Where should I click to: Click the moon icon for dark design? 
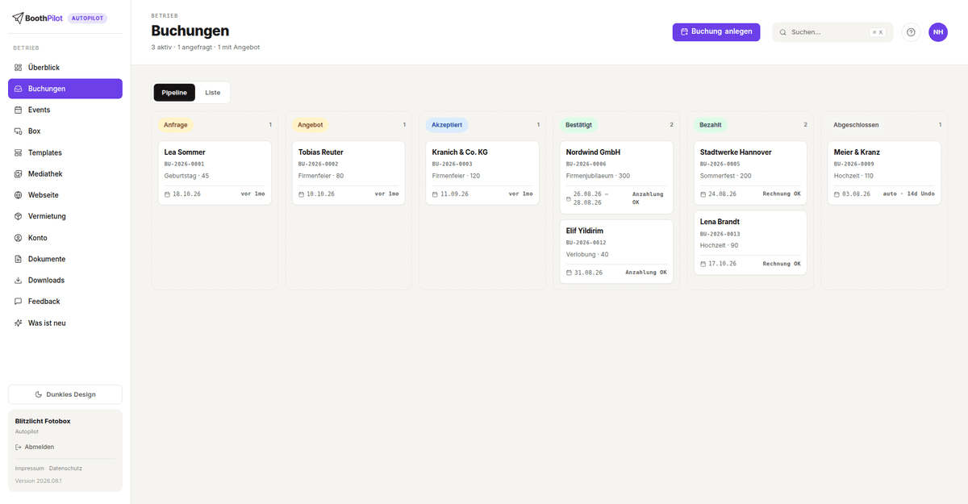(39, 394)
